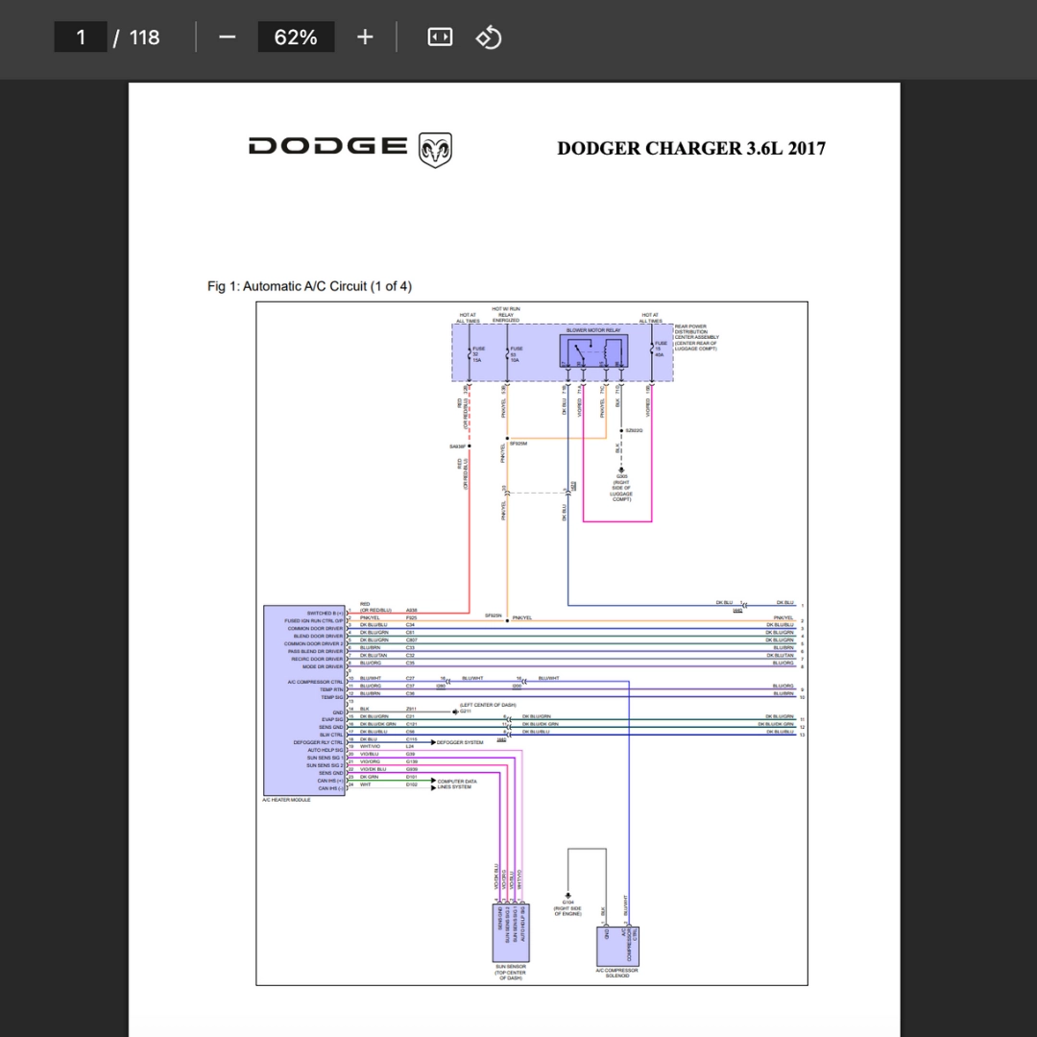1037x1037 pixels.
Task: Click the Computer Data Lines System label
Action: point(455,784)
